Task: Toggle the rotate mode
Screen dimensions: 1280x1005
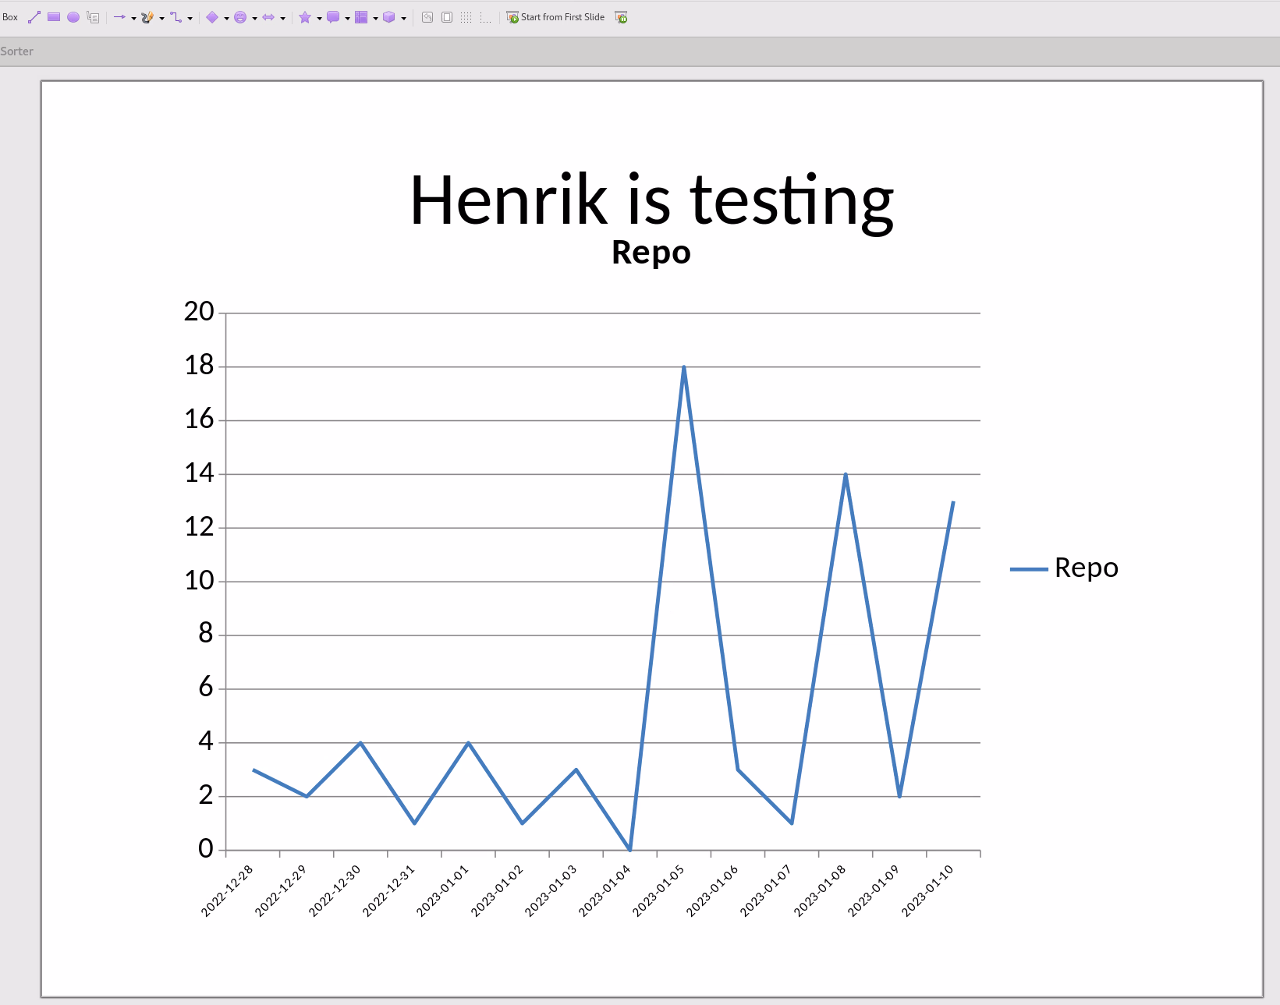Action: (x=427, y=16)
